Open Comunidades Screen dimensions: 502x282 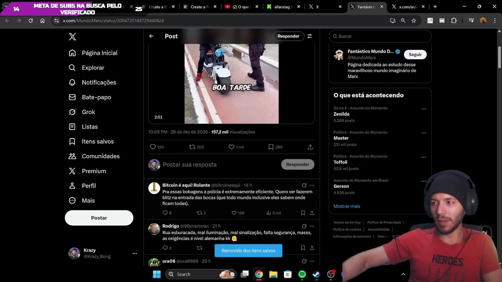(x=94, y=156)
